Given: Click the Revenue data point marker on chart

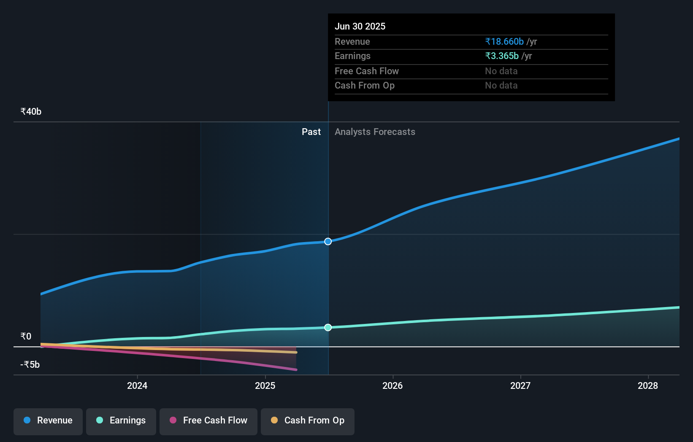Looking at the screenshot, I should 328,241.
